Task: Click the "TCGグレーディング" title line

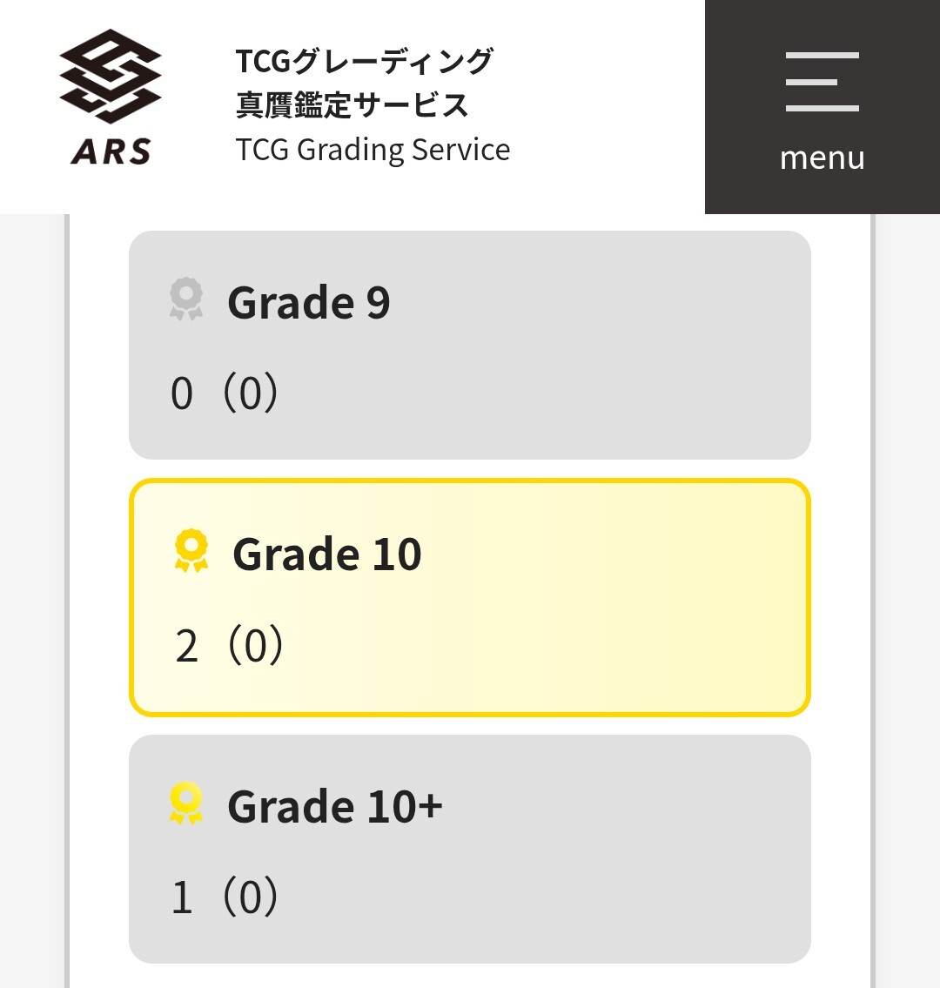Action: pos(364,62)
